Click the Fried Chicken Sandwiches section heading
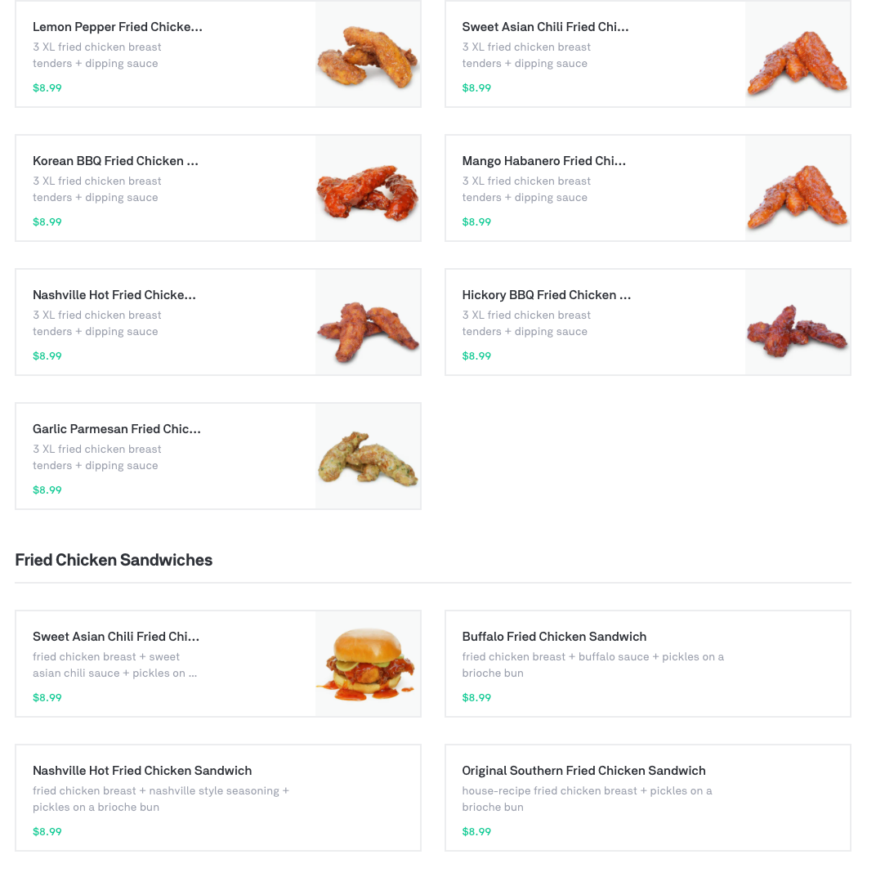The height and width of the screenshot is (877, 876). tap(114, 560)
